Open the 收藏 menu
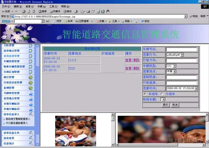The image size is (209, 148). click(42, 6)
